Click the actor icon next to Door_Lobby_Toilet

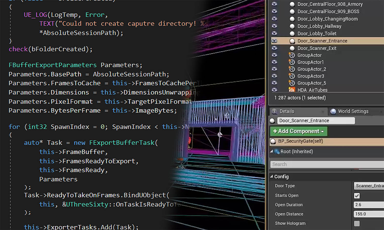tap(292, 33)
